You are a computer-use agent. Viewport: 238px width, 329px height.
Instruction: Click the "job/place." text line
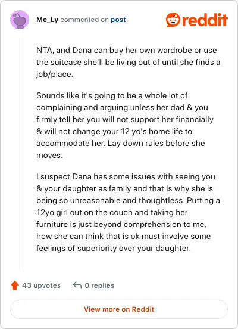click(55, 75)
